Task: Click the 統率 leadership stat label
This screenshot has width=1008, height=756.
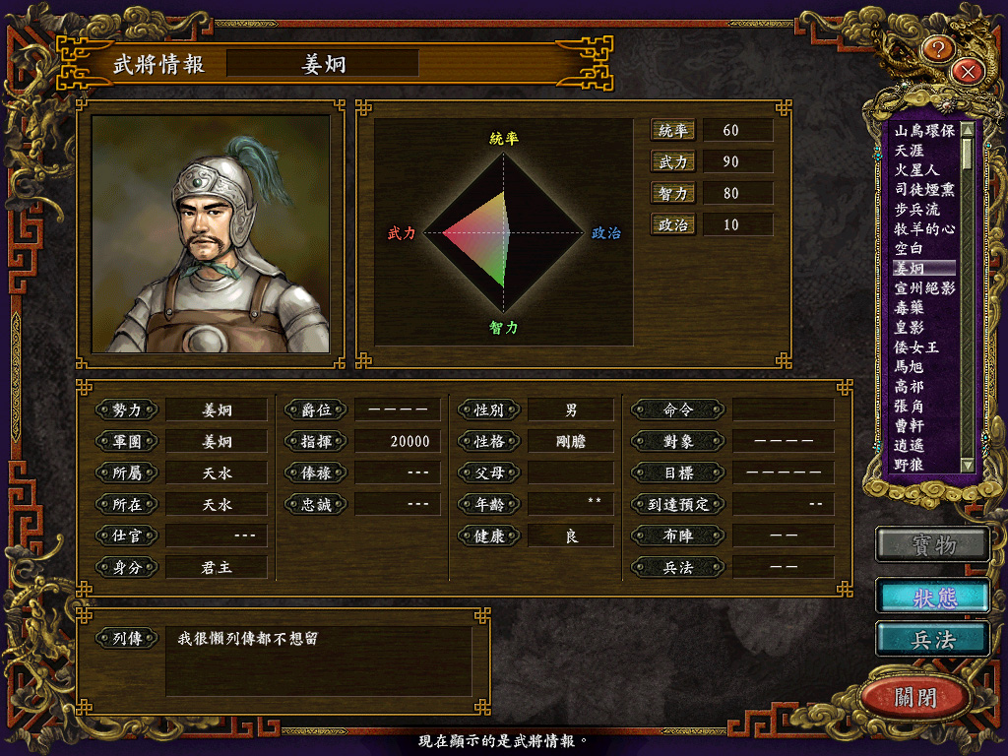Action: coord(673,131)
